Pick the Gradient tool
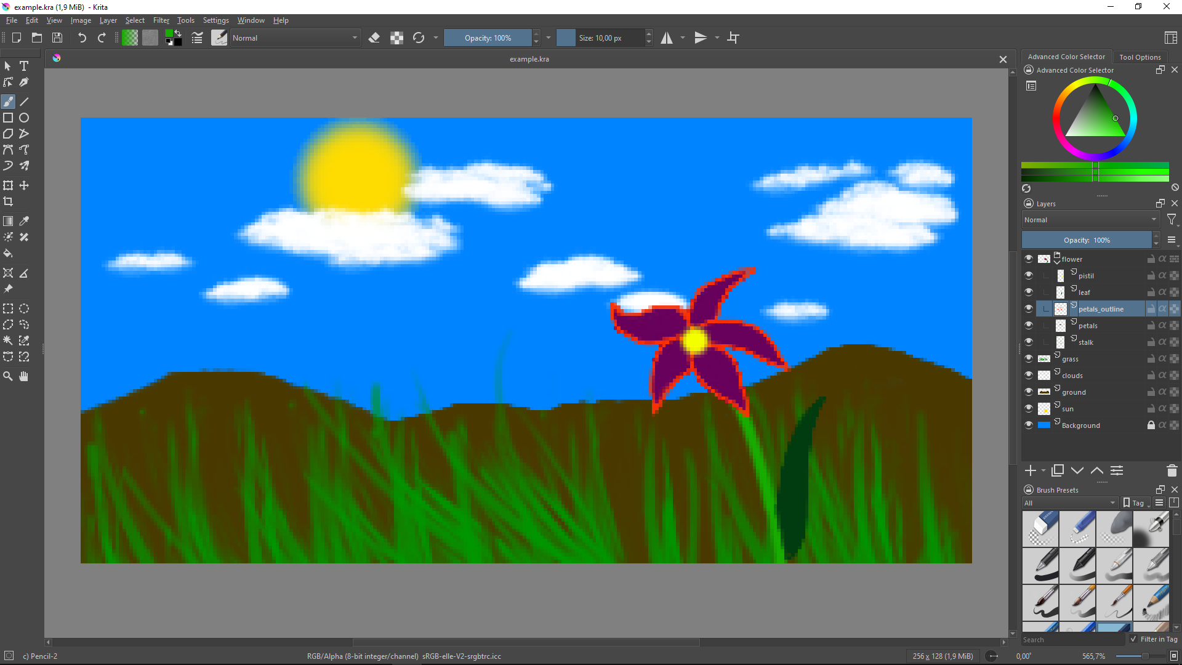 pyautogui.click(x=8, y=221)
